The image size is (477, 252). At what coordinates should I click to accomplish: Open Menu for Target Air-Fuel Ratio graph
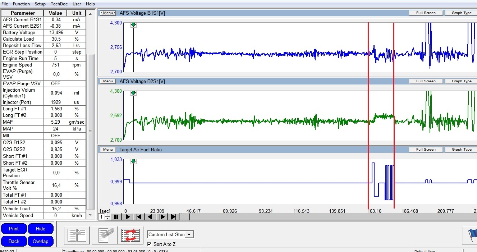(x=108, y=150)
